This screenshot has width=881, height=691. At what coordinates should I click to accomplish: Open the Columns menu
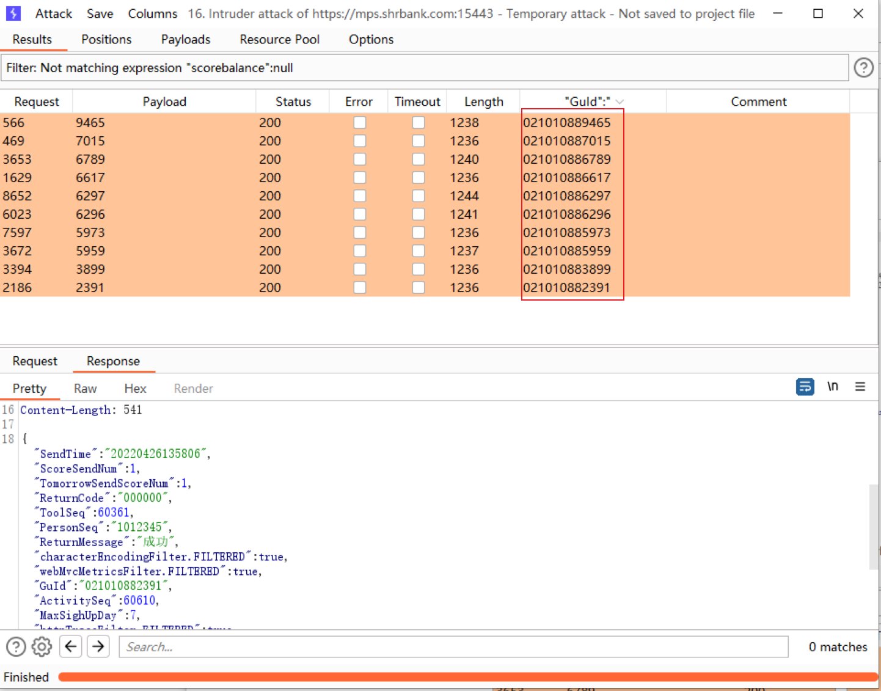pos(152,13)
